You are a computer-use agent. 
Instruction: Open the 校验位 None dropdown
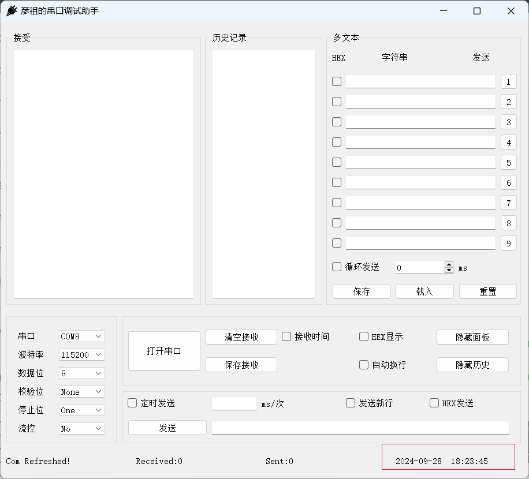(x=81, y=392)
